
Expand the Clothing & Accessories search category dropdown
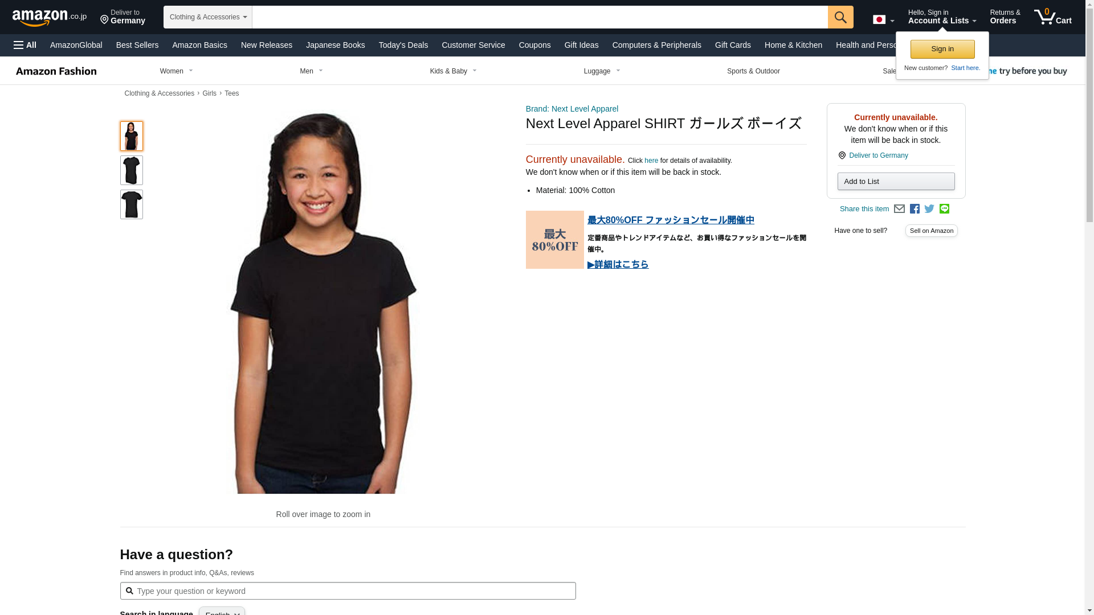pyautogui.click(x=208, y=17)
